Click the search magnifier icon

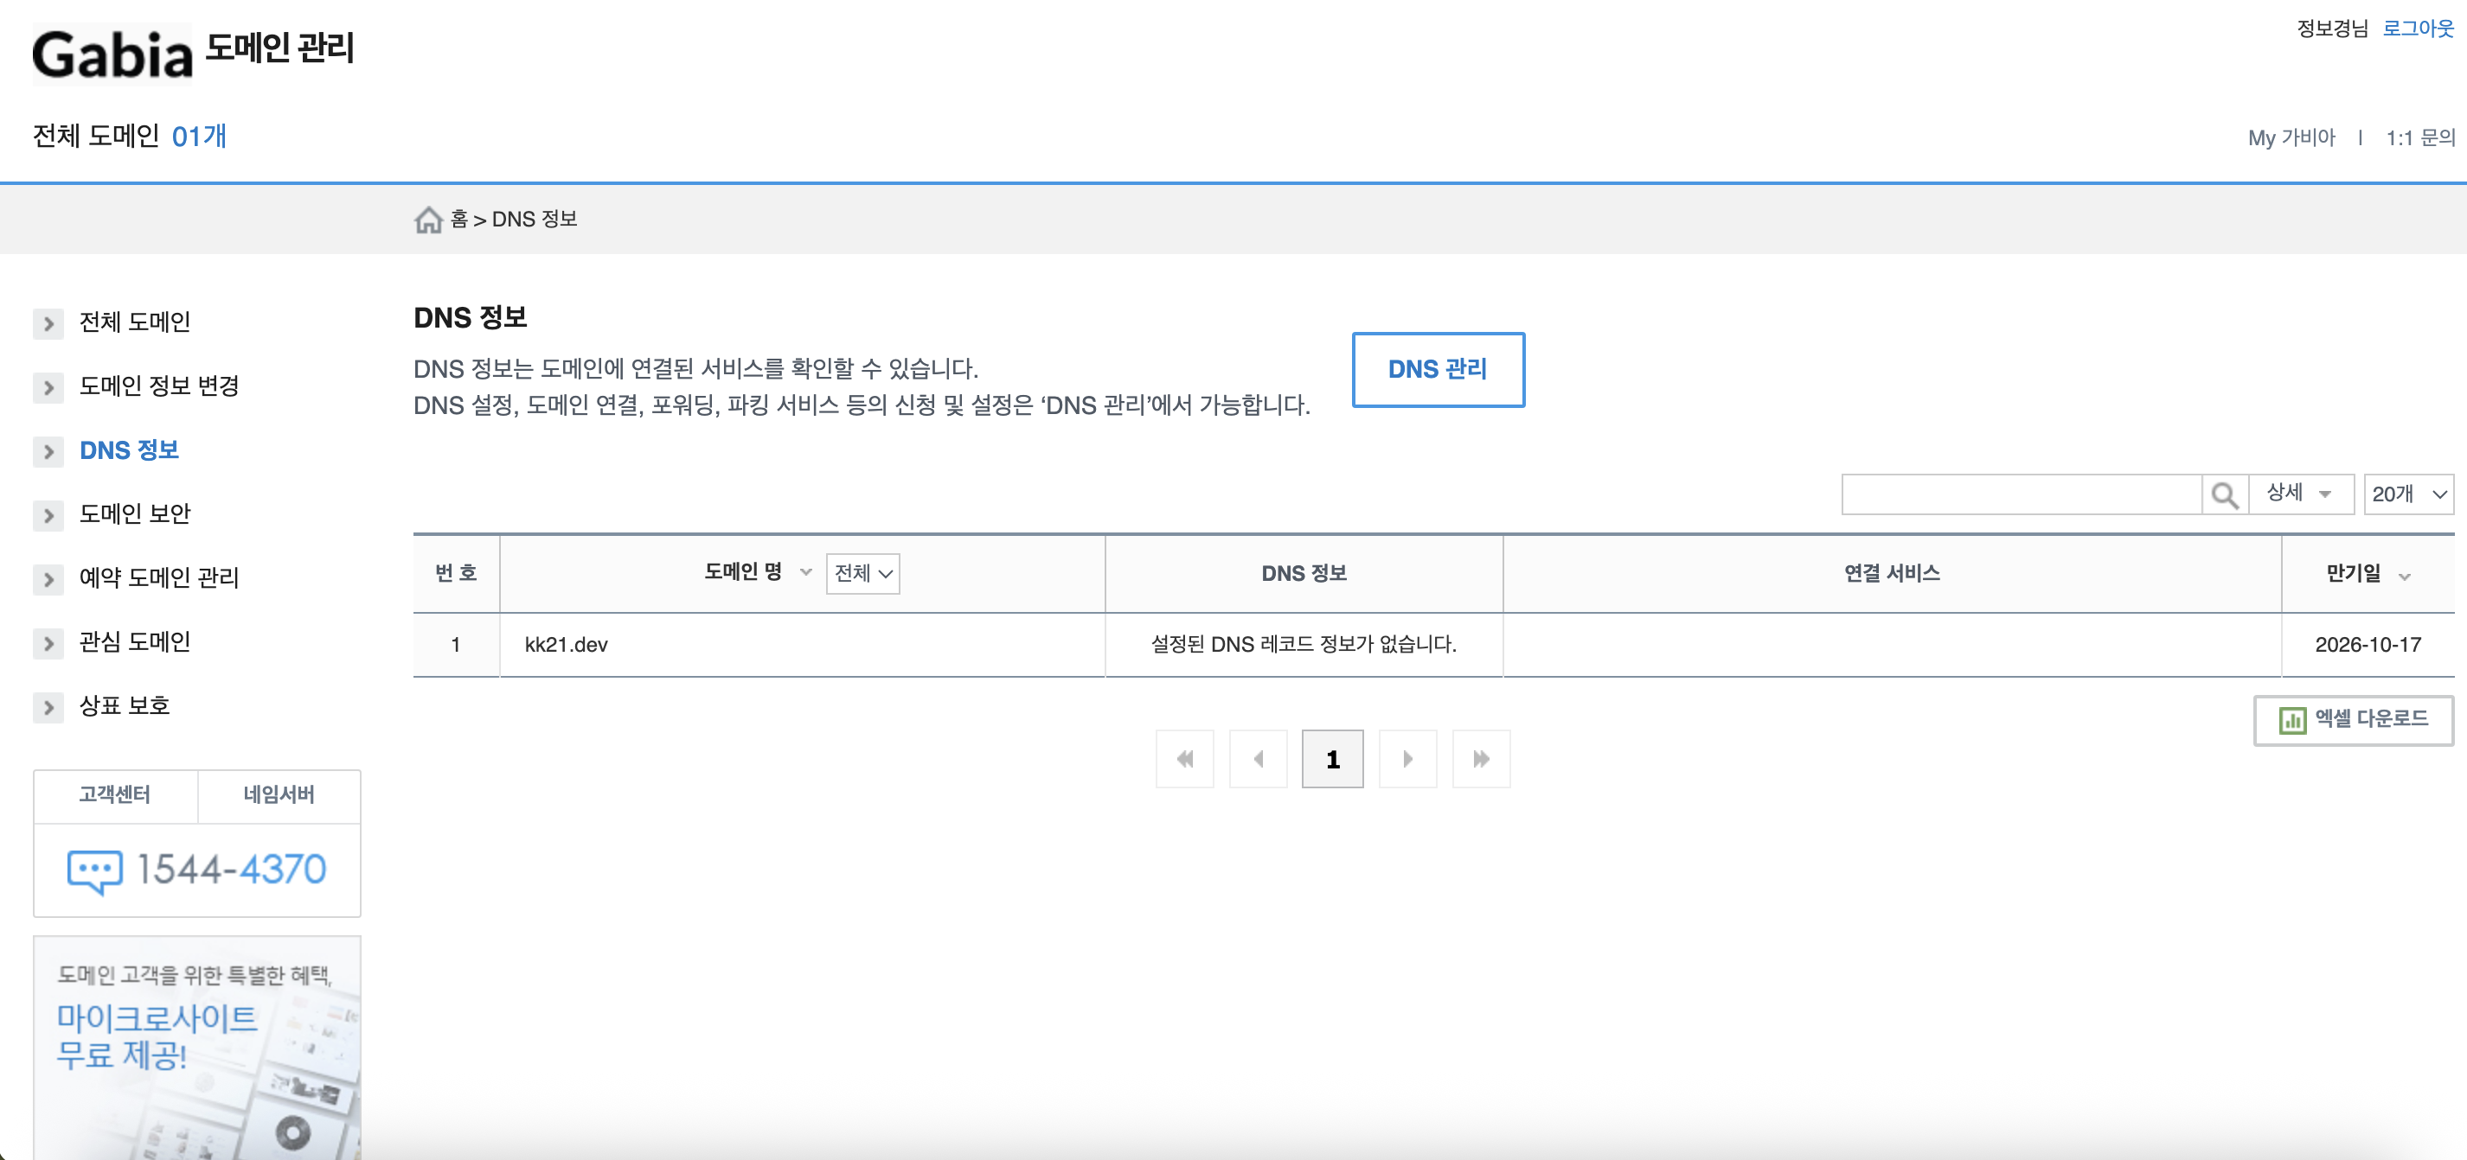point(2224,494)
